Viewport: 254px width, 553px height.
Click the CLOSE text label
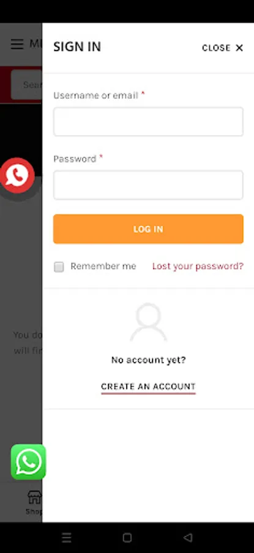(x=216, y=48)
